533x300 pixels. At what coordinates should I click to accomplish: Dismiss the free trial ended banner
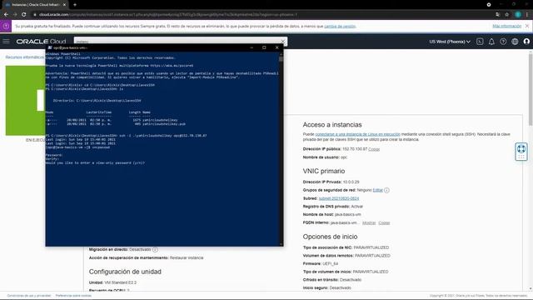click(527, 26)
